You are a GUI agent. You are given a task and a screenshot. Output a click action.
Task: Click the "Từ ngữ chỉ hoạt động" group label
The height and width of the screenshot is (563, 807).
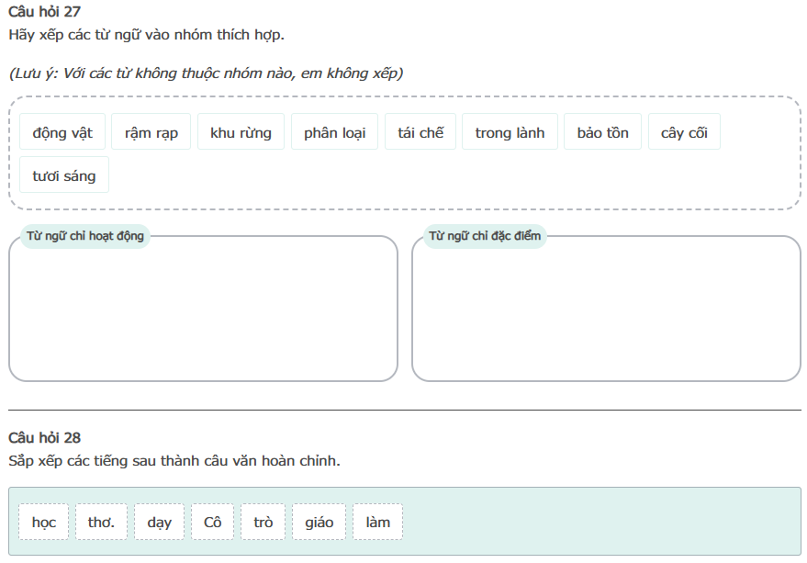coord(85,236)
